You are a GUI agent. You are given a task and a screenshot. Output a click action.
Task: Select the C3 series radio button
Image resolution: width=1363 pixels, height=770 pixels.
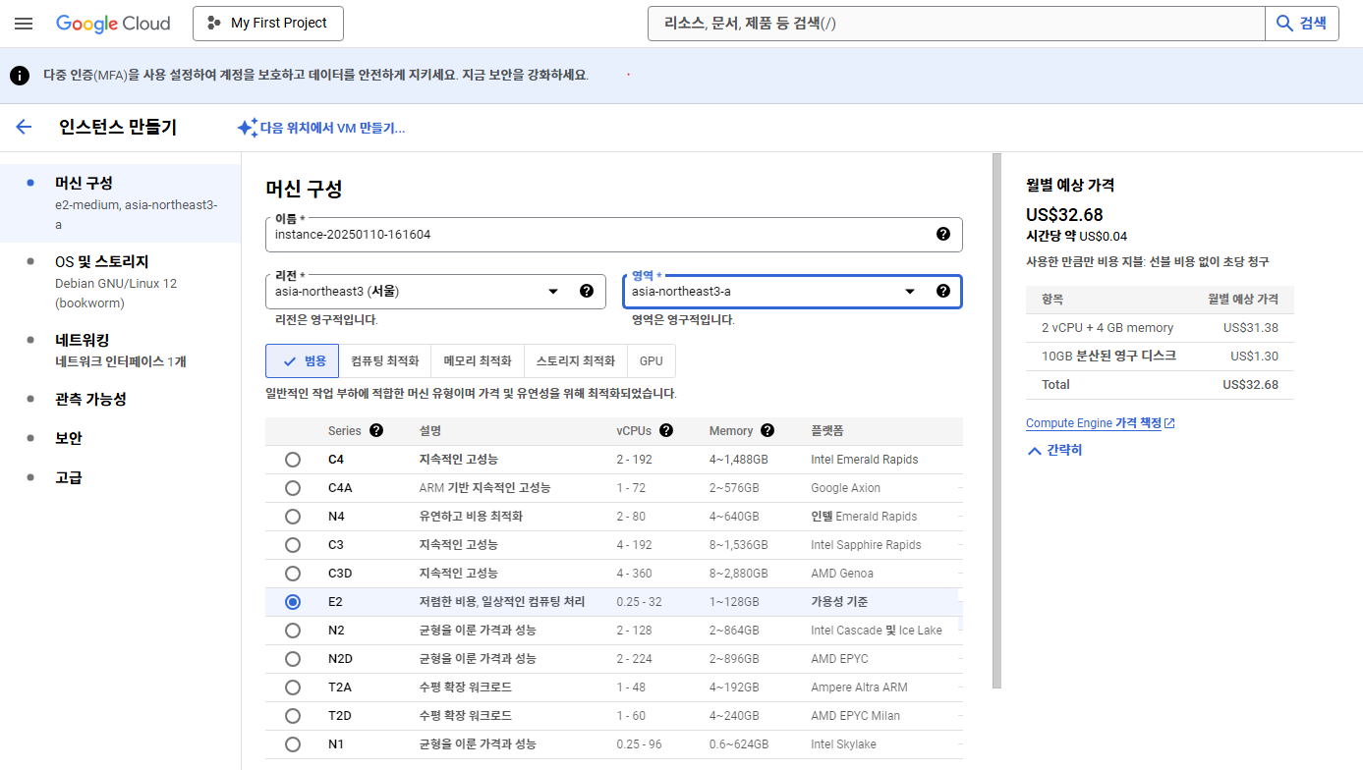(293, 545)
